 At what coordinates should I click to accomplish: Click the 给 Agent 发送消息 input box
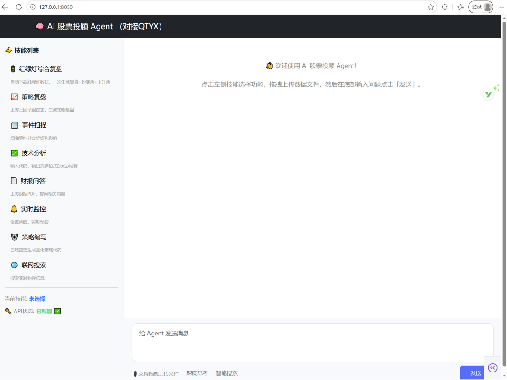(x=313, y=342)
